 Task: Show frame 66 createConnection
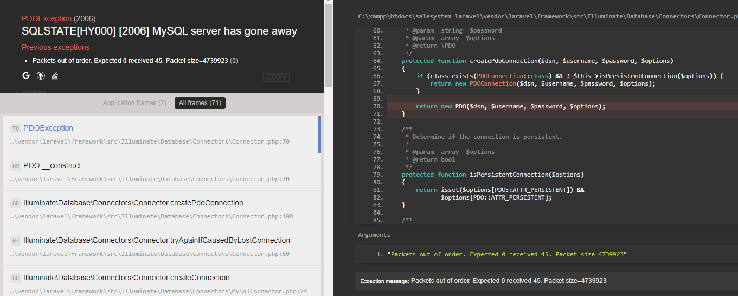[126, 278]
